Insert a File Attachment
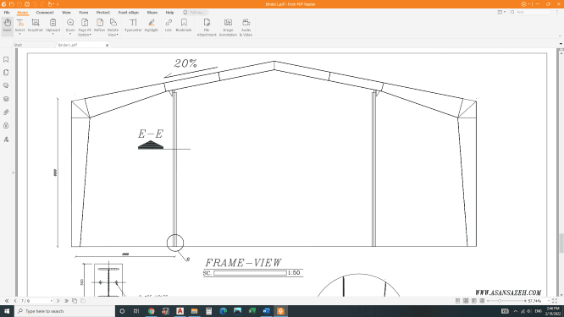 (x=207, y=27)
